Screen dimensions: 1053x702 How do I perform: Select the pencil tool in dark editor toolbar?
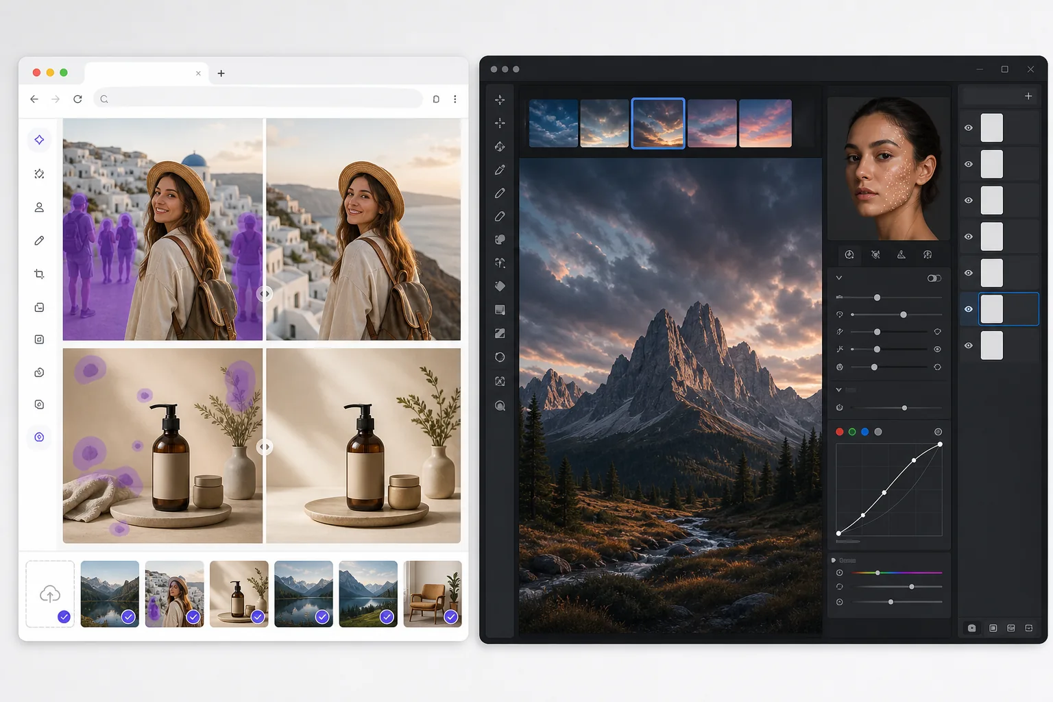500,193
